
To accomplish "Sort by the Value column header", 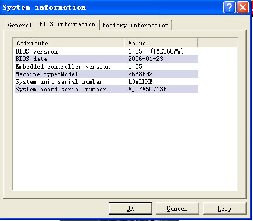I will 161,43.
